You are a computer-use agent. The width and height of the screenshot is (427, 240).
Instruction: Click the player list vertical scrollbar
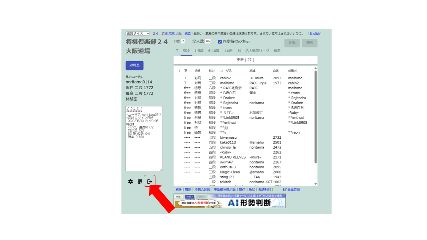tap(316, 117)
